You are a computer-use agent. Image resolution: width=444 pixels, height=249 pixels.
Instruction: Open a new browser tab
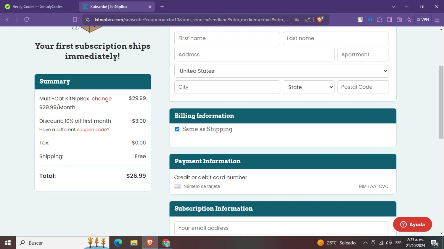click(162, 6)
